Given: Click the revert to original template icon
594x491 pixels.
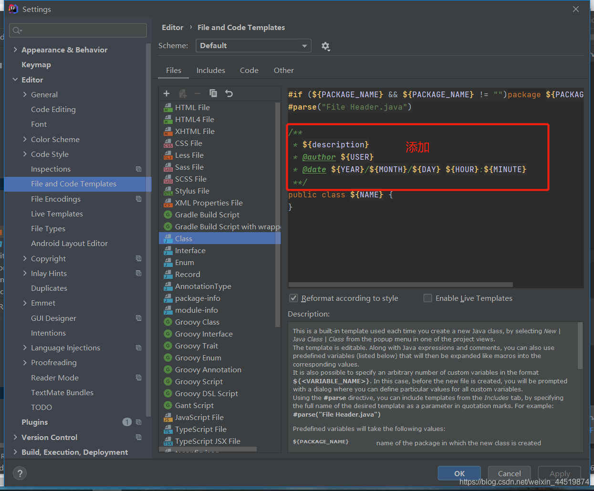Looking at the screenshot, I should 229,93.
